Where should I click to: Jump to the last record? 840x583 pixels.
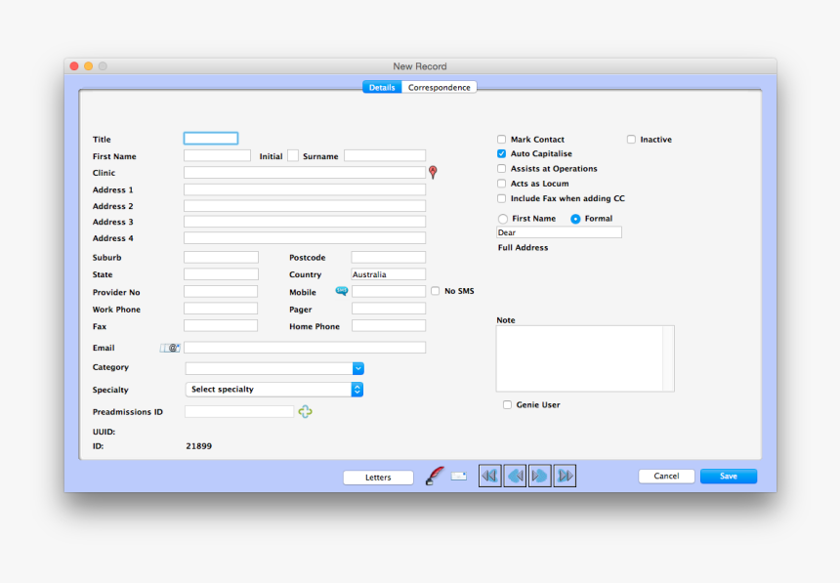[x=565, y=477]
